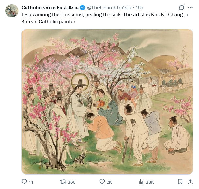
Task: Open the Catholicism in East Asia profile avatar
Action: tap(12, 11)
